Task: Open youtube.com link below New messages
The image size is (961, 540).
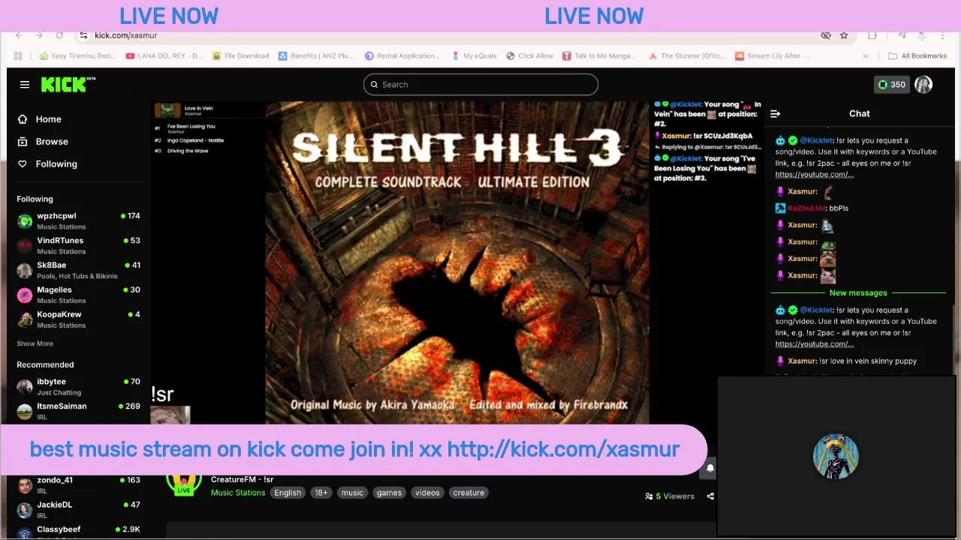Action: point(815,344)
